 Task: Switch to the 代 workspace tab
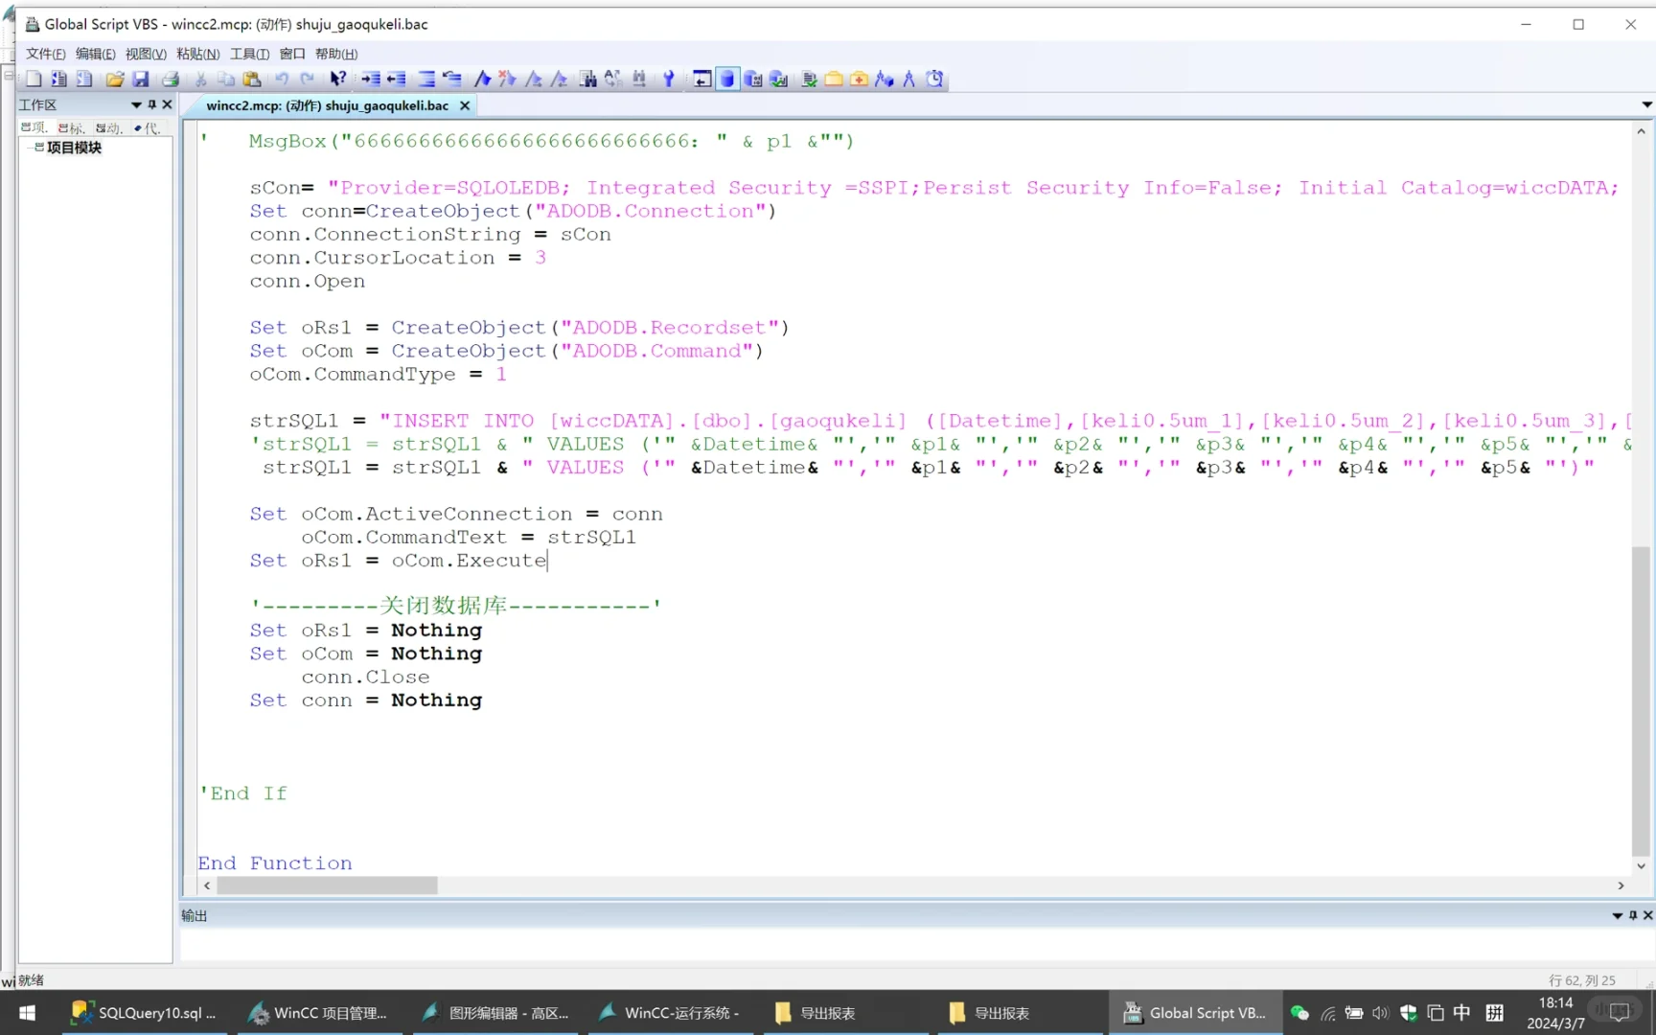click(147, 127)
